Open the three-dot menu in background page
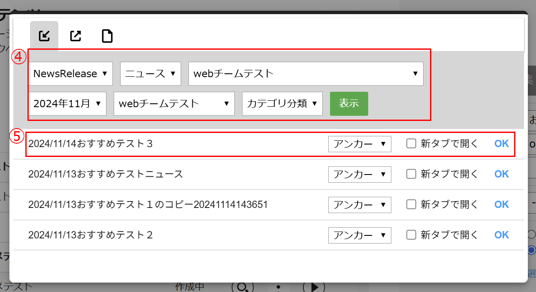This screenshot has height=292, width=536. [x=279, y=287]
